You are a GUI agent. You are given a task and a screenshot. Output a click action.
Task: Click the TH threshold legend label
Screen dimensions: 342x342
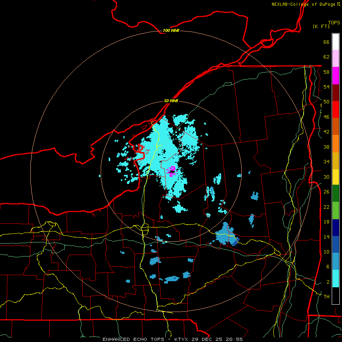point(326,297)
